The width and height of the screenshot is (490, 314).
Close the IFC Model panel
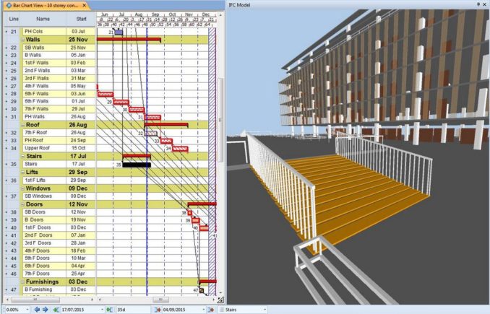485,4
